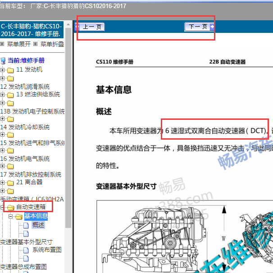The image size is (273, 273).
Task: Collapse the 自动变速箱 tree node
Action: (x=2, y=207)
